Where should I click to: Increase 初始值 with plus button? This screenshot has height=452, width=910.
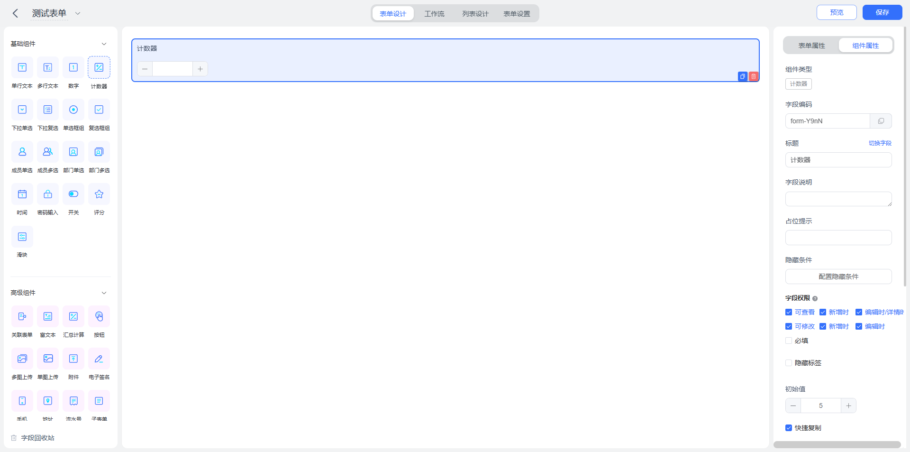point(848,406)
